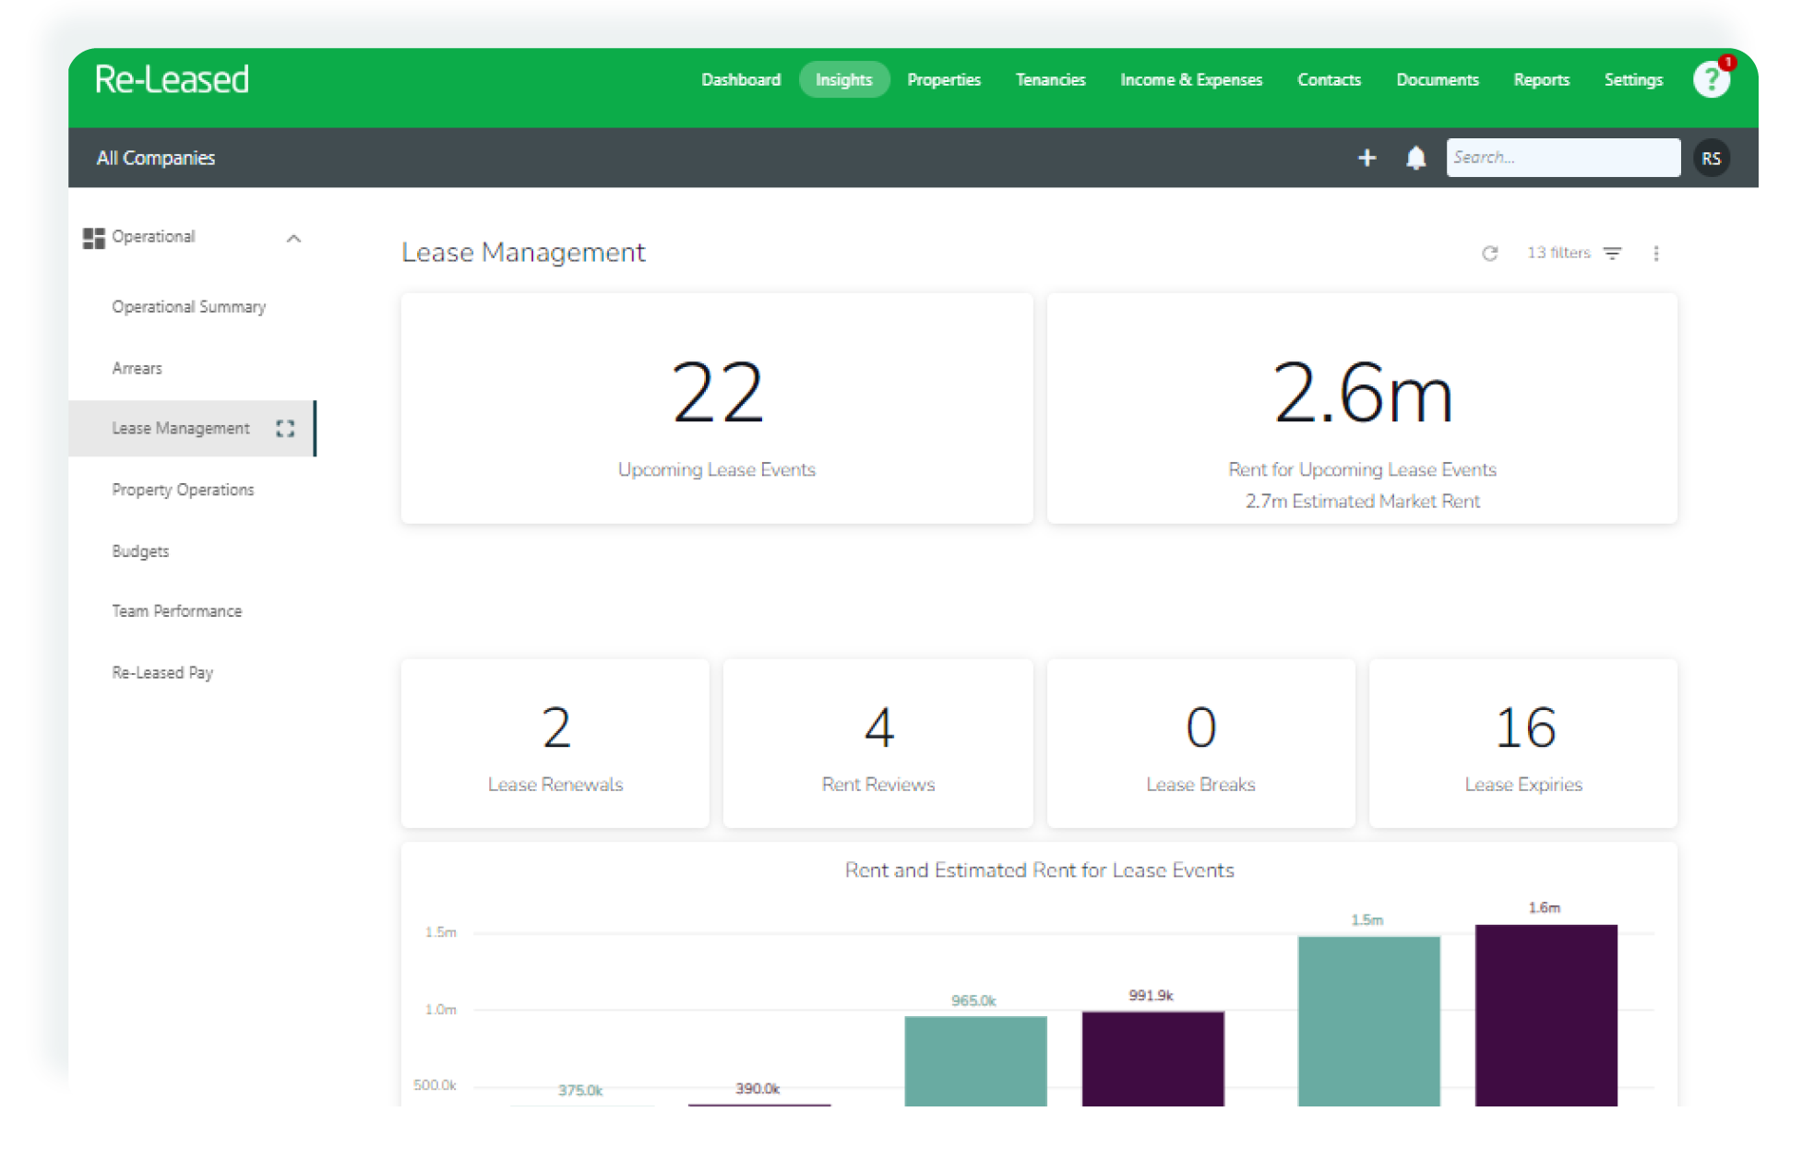Click the 2.6m Rent for Upcoming Events card

1362,408
